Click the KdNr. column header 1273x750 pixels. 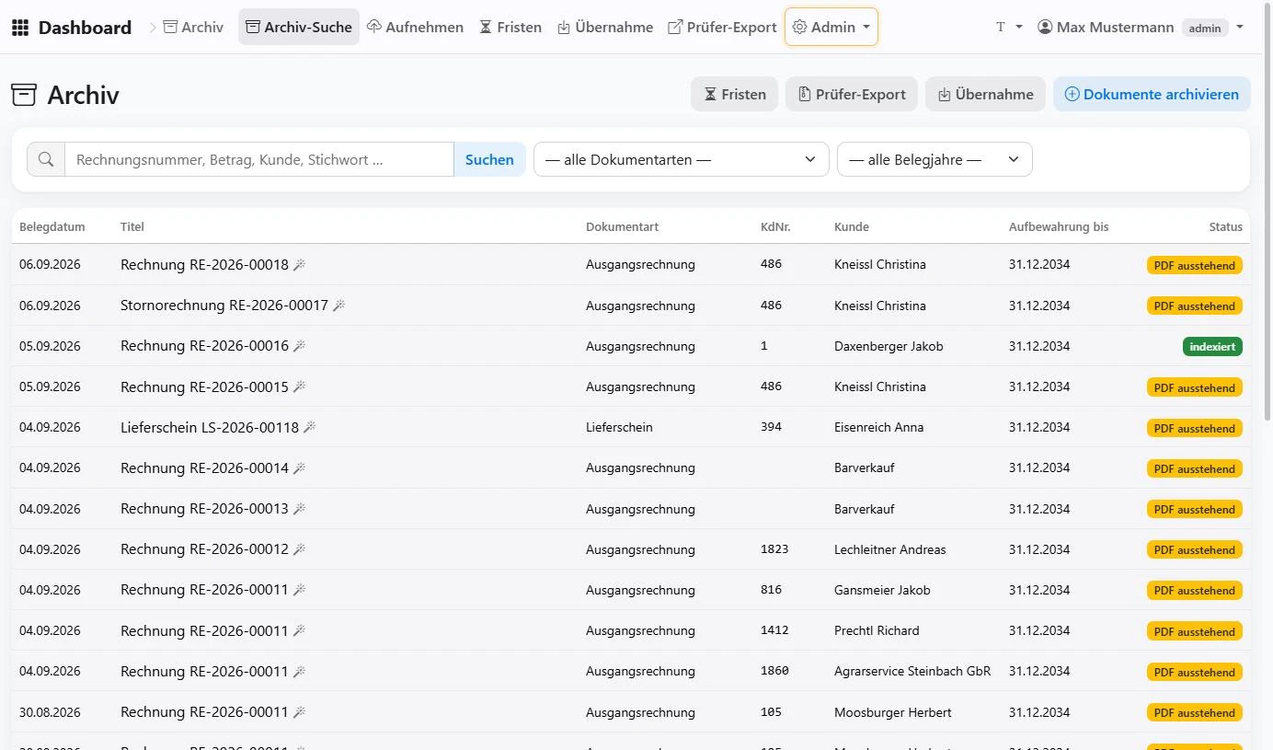[x=775, y=226]
